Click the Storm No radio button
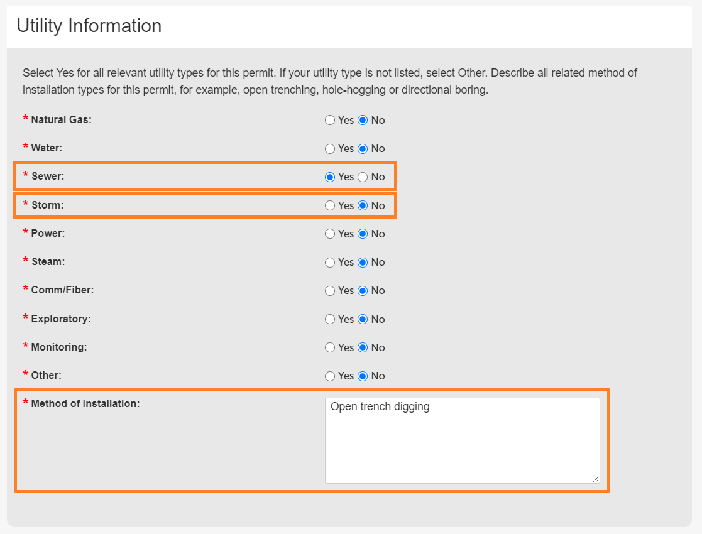This screenshot has width=702, height=534. pyautogui.click(x=363, y=205)
